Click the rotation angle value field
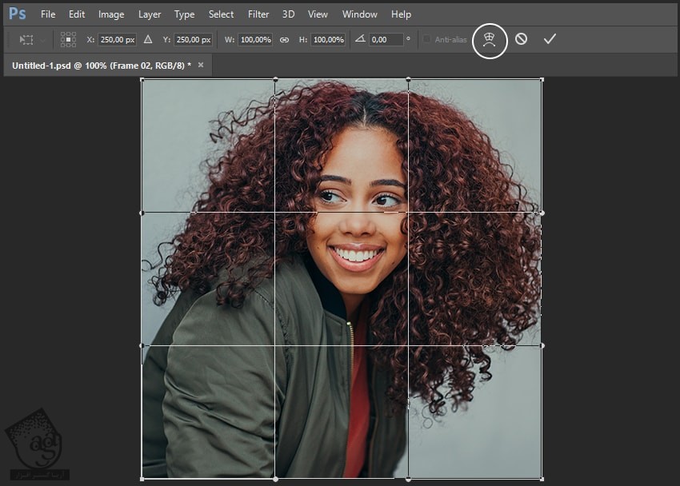Screen dimensions: 680x486 [x=386, y=39]
